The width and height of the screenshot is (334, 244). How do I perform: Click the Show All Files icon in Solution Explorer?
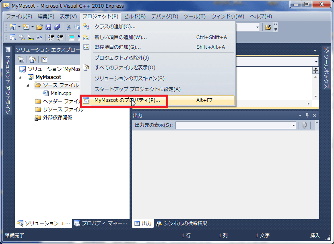(32, 60)
